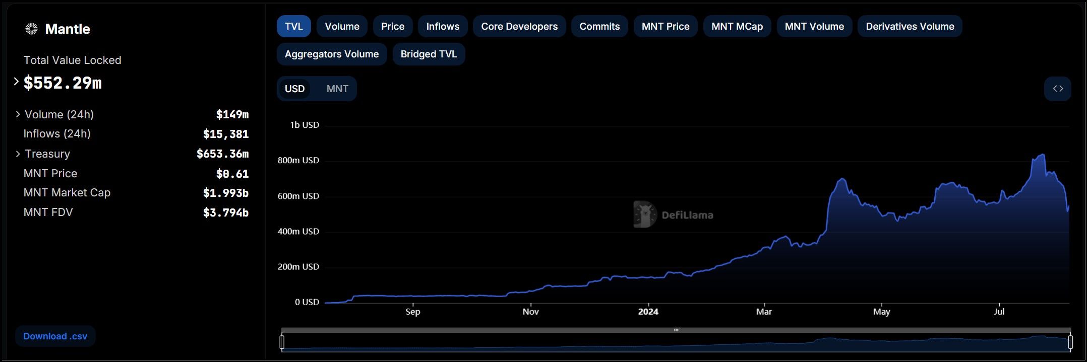
Task: Select USD as chart currency
Action: [294, 89]
